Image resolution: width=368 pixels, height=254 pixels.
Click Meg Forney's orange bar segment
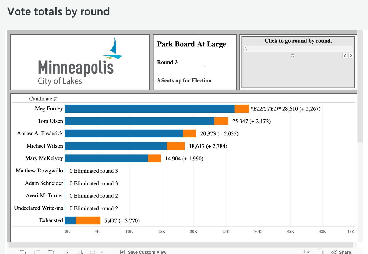pos(242,108)
